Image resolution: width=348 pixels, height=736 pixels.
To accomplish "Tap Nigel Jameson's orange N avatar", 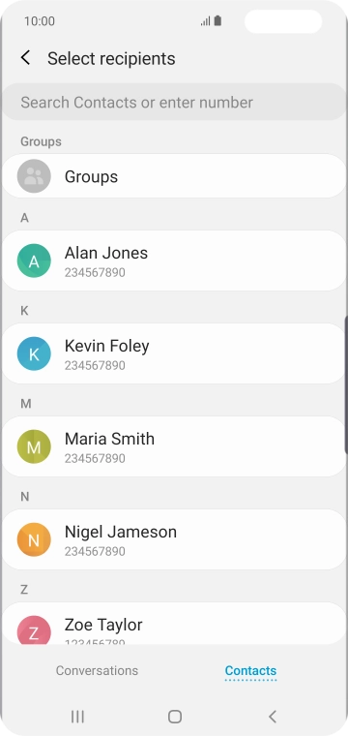I will pyautogui.click(x=34, y=539).
